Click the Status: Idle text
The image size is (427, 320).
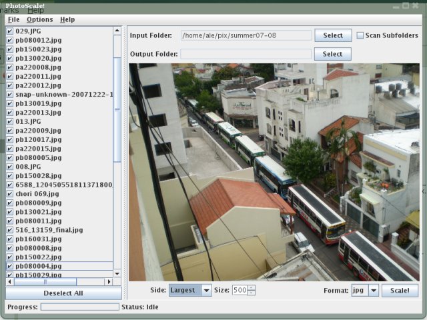click(140, 307)
